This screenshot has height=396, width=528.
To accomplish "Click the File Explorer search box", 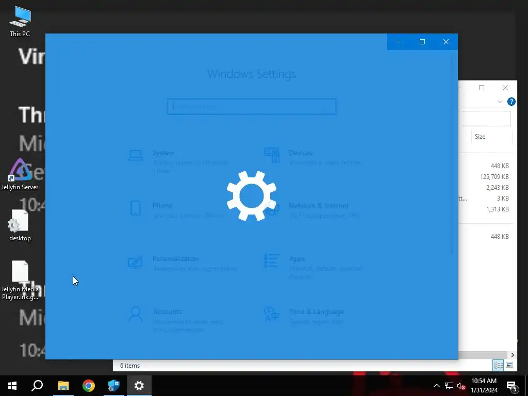I will click(x=485, y=118).
